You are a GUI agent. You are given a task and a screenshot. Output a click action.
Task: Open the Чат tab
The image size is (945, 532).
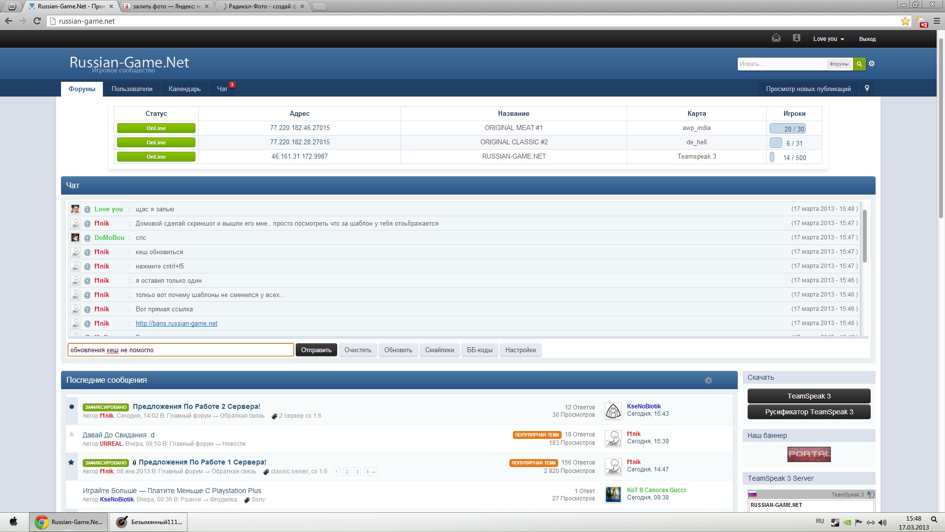coord(222,89)
